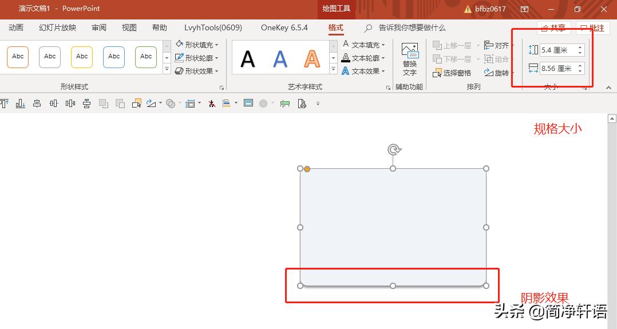Click the align top icon in quick toolbar
Image resolution: width=617 pixels, height=329 pixels.
[x=4, y=104]
